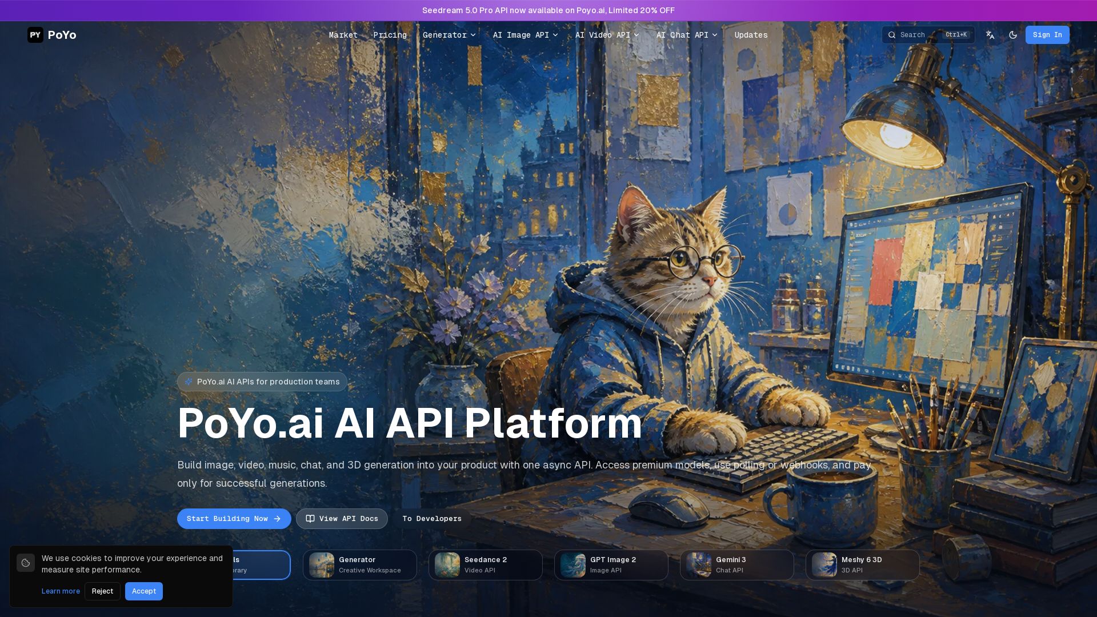The image size is (1097, 617).
Task: Click the PoYo brand name text
Action: [x=62, y=35]
